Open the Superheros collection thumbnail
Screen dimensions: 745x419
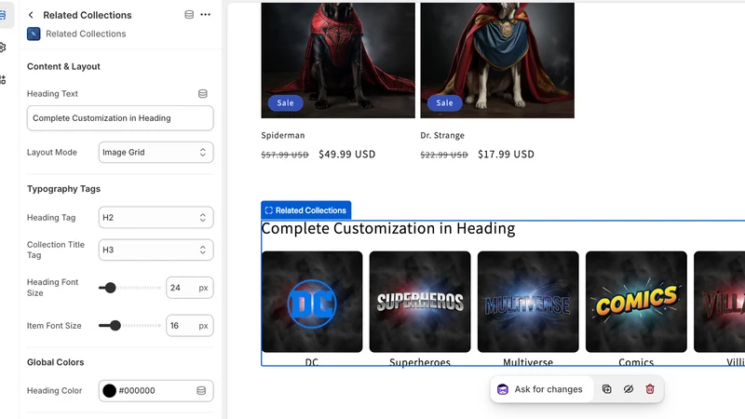tap(420, 302)
